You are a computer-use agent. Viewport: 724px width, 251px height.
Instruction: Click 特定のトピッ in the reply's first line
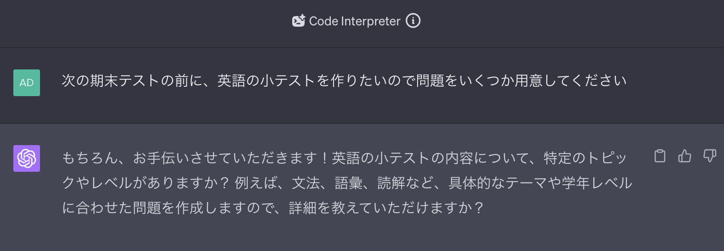(x=585, y=158)
